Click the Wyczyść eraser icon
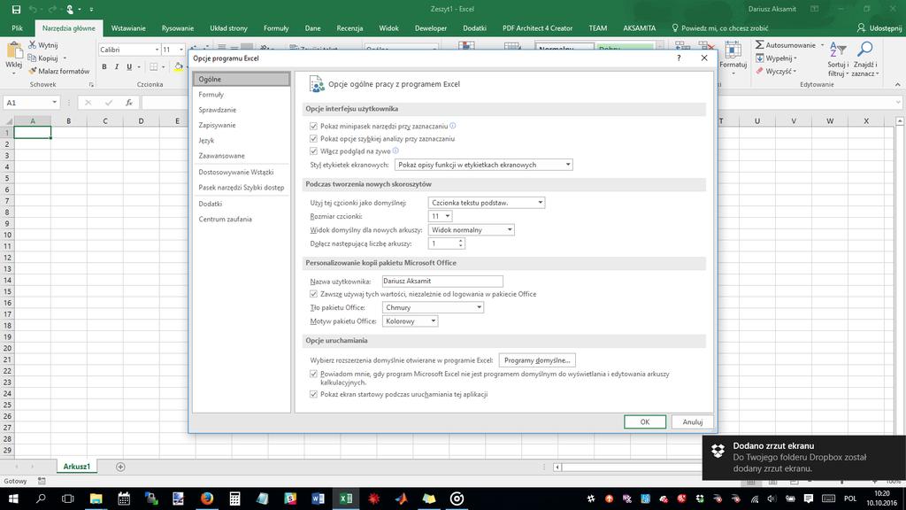 click(760, 71)
